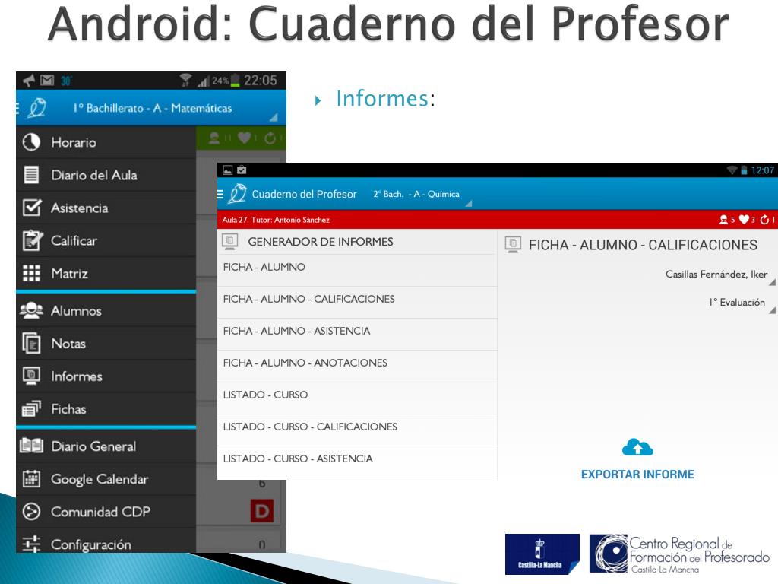Tap the Calificar clipboard icon

pyautogui.click(x=32, y=240)
